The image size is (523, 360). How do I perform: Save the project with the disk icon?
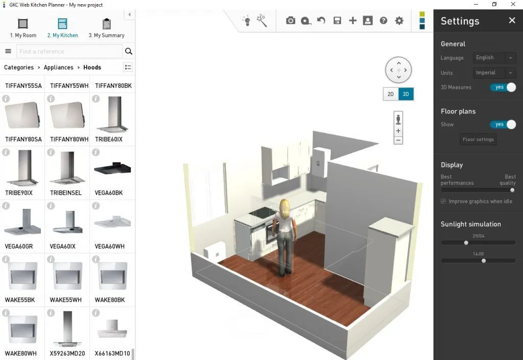point(337,20)
